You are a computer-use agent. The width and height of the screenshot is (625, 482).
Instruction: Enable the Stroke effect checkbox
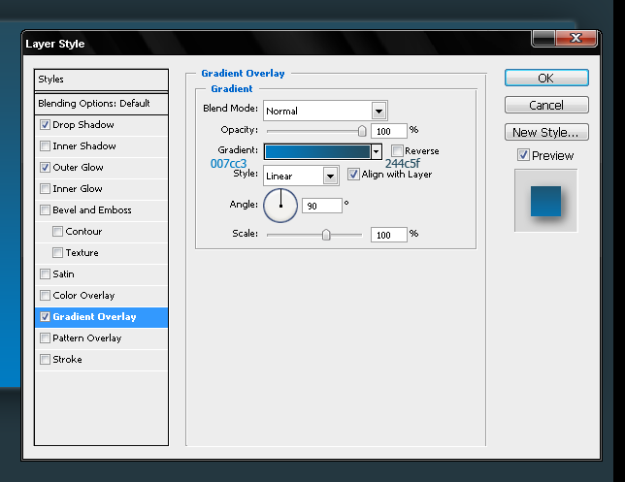pos(46,360)
